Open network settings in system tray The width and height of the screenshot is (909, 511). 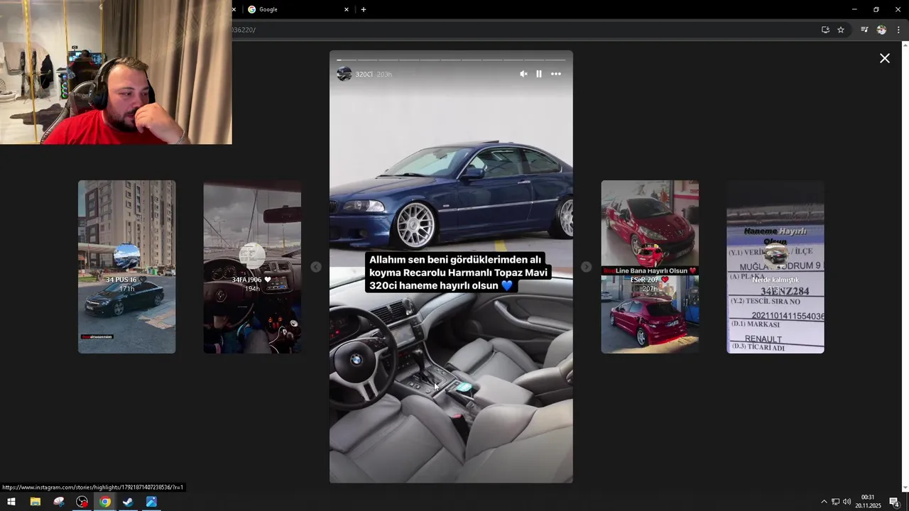click(x=835, y=502)
